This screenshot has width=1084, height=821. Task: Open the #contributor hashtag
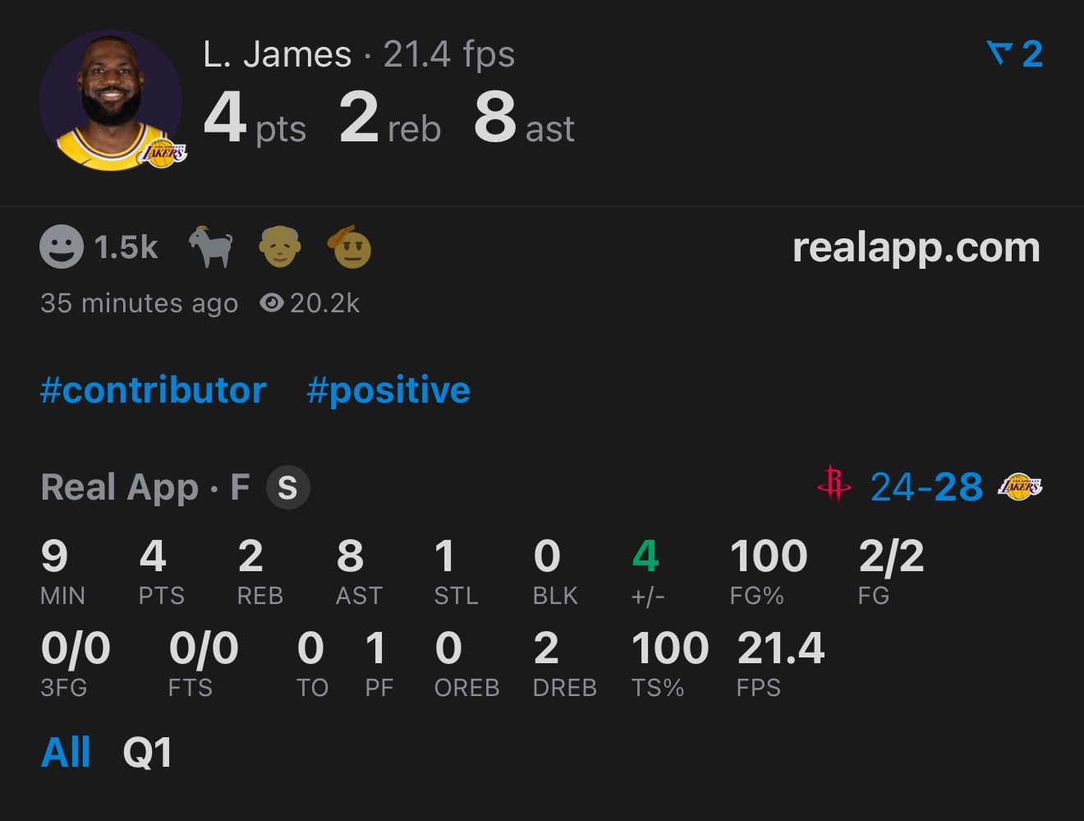154,390
